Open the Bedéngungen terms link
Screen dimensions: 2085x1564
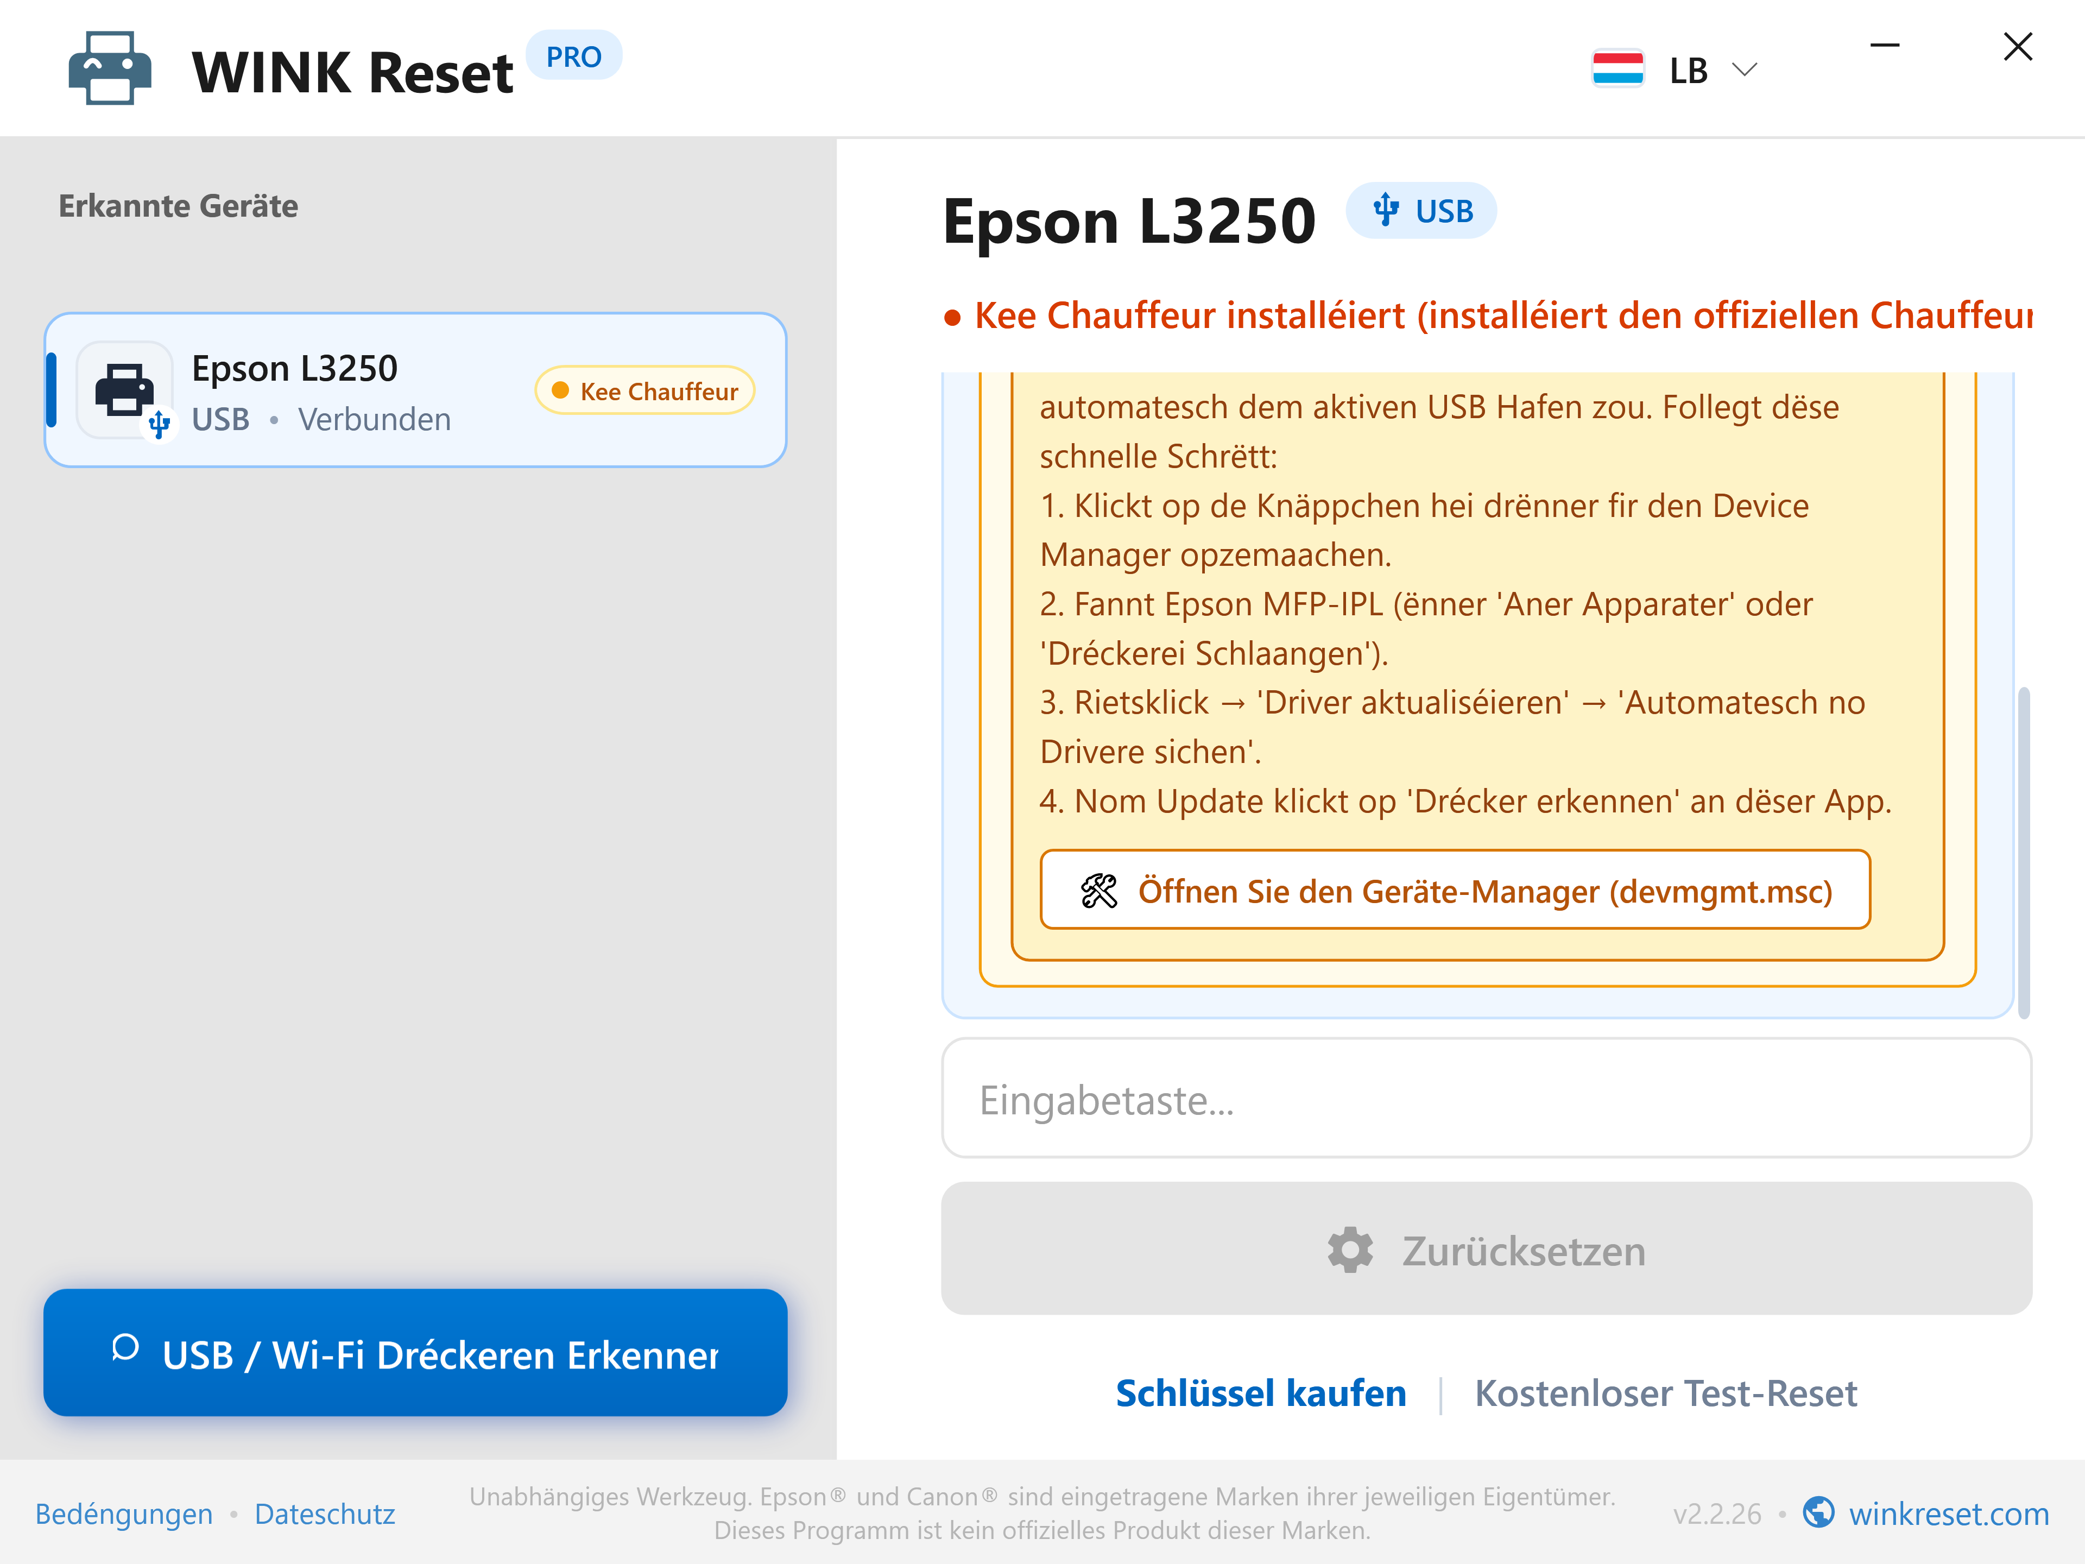coord(123,1513)
